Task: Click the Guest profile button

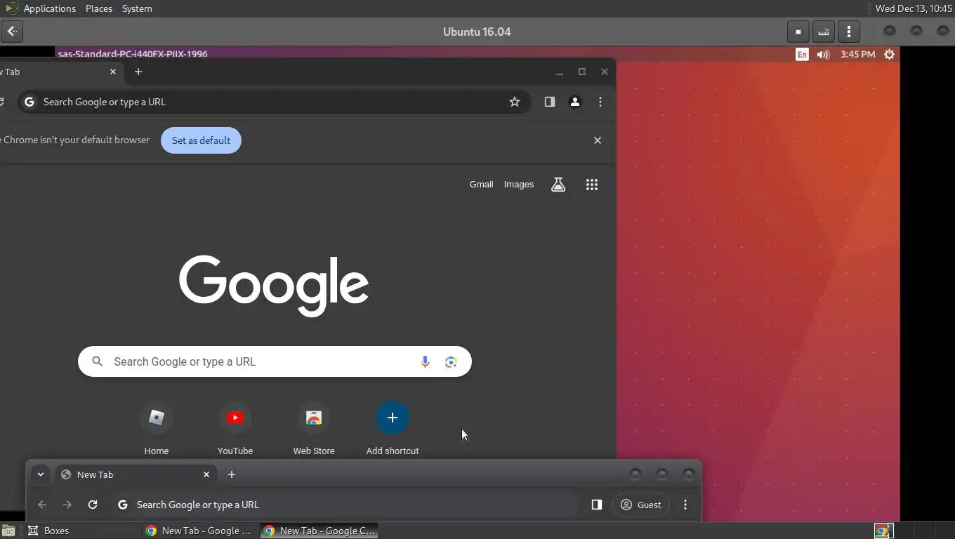Action: (641, 505)
